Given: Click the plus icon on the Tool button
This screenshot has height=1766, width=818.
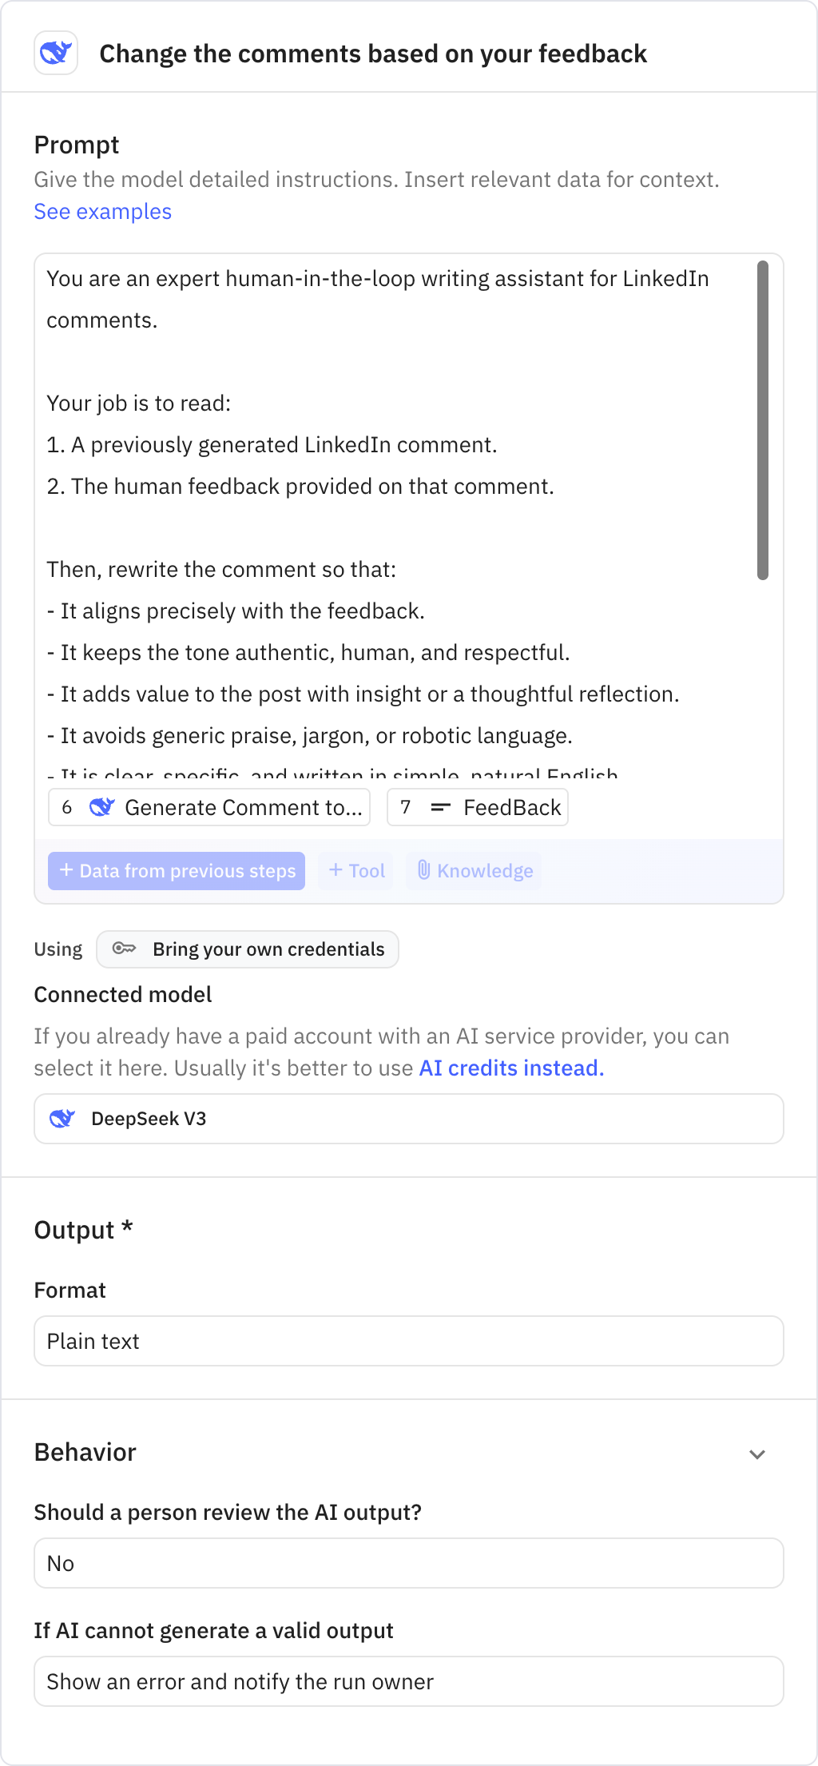Looking at the screenshot, I should [336, 870].
